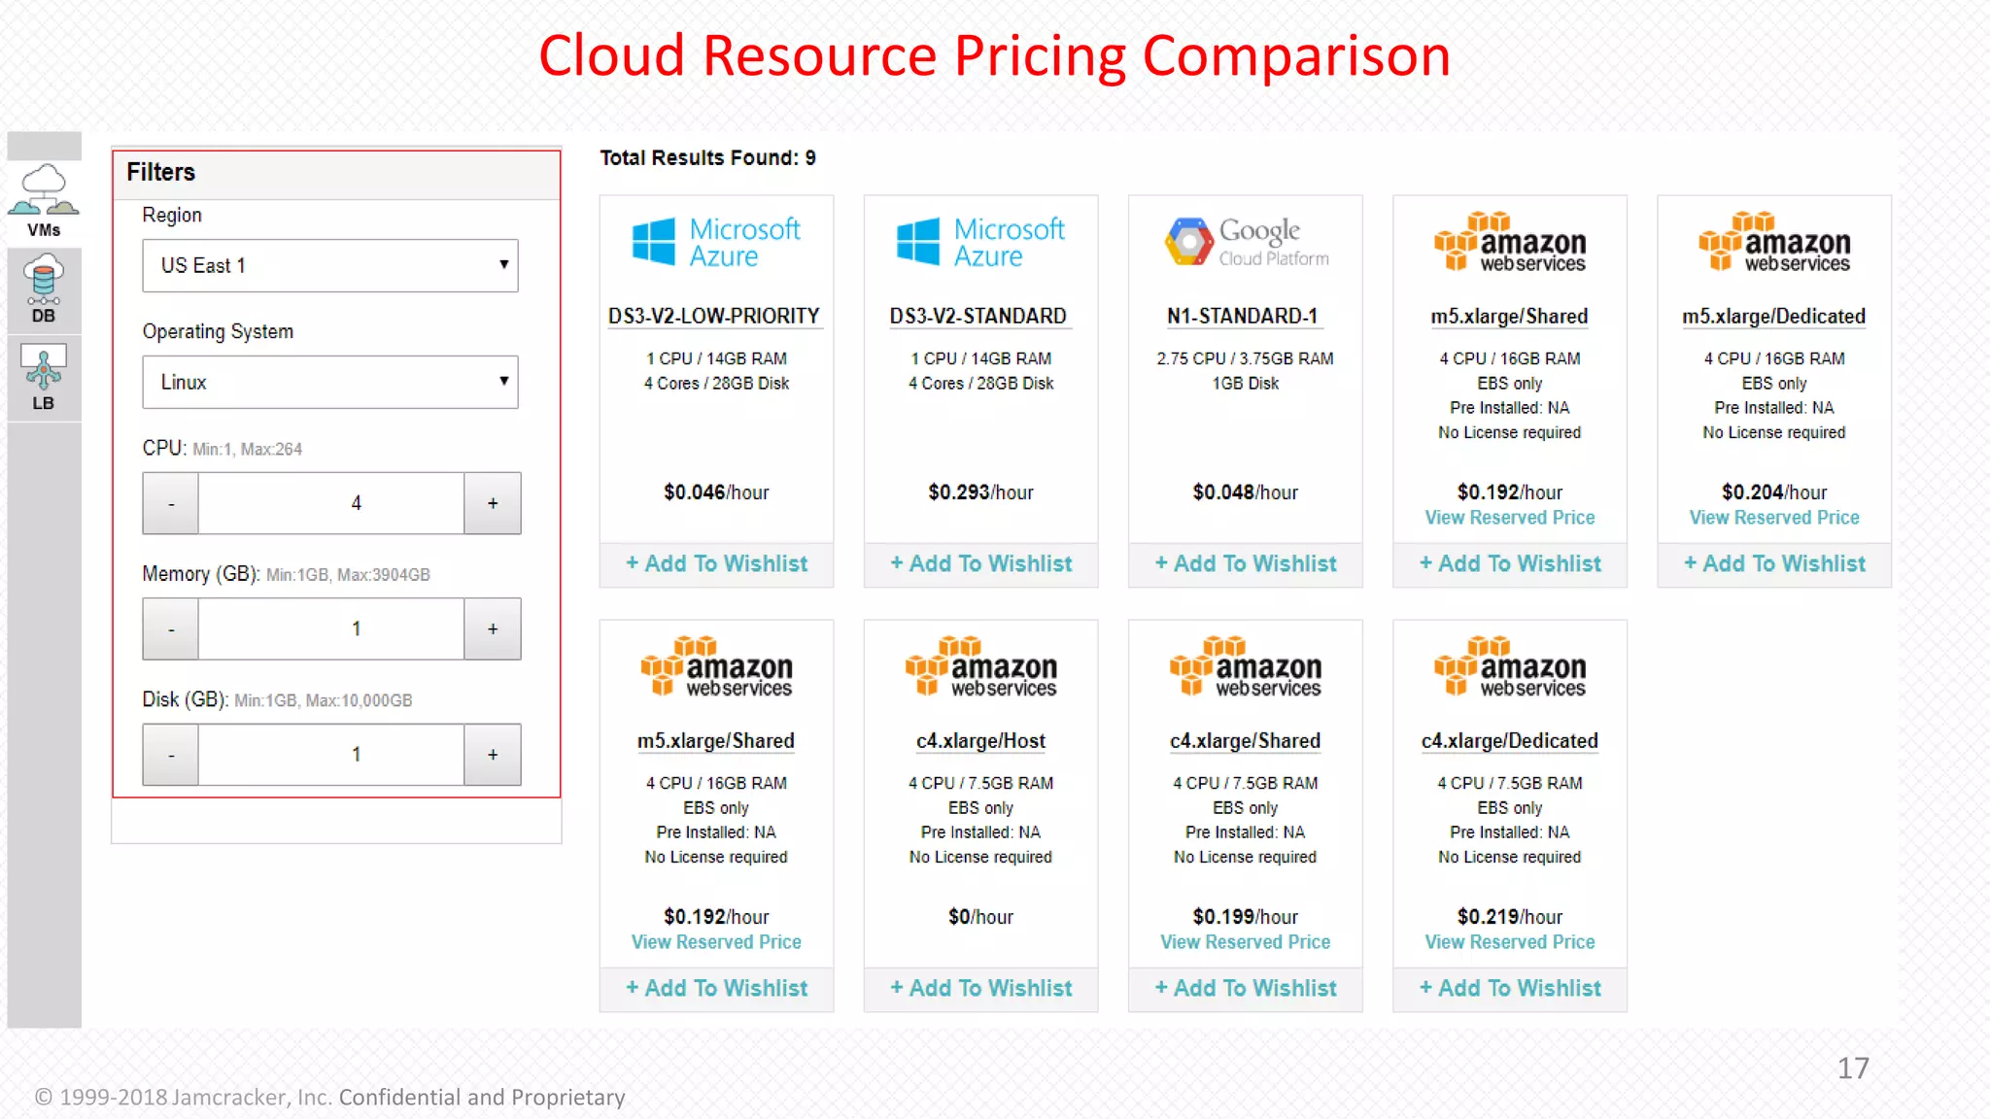
Task: Add c4.xlarge/Shared to wishlist
Action: [1246, 989]
